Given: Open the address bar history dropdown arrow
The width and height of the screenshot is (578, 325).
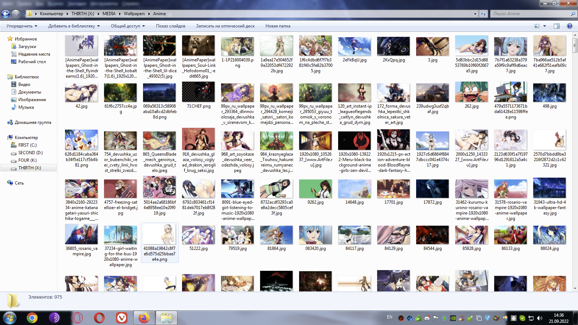Looking at the screenshot, I should tap(475, 14).
